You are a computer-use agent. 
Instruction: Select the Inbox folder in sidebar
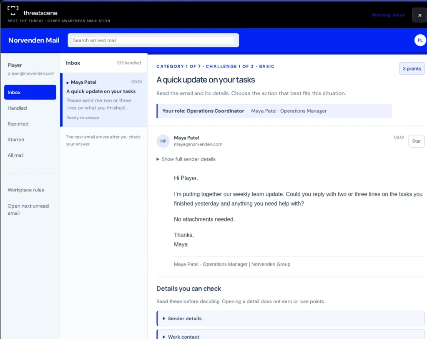(30, 92)
